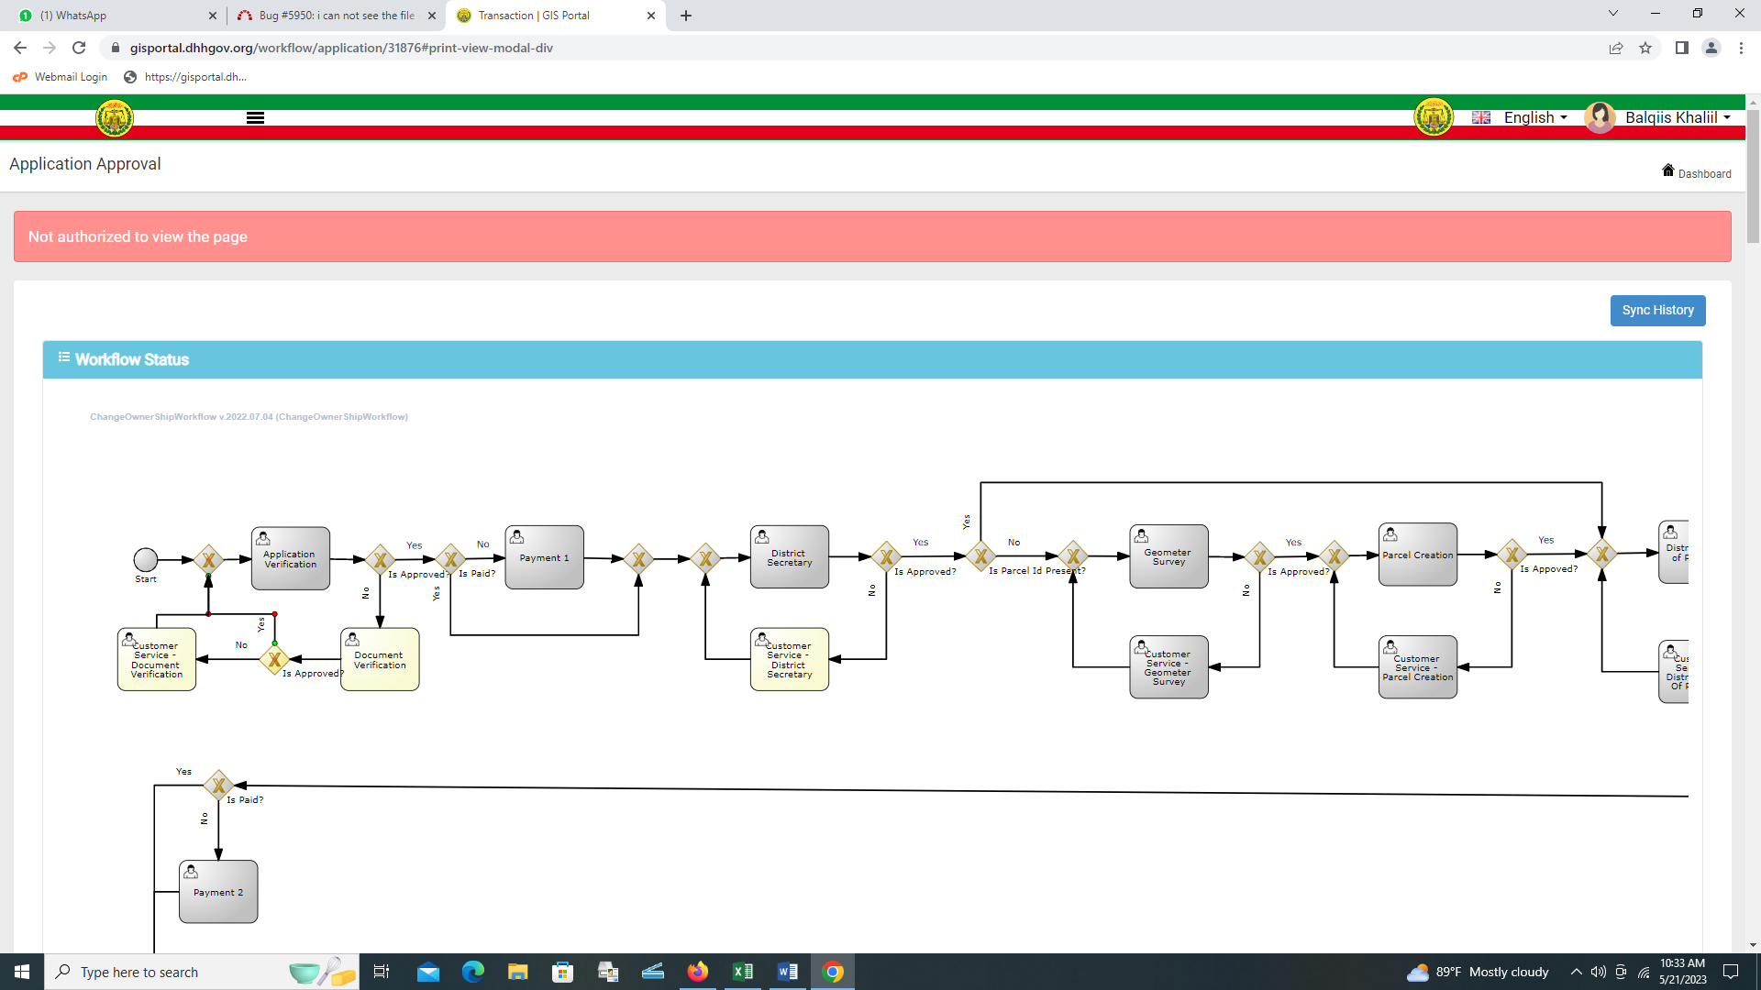
Task: Click the weather widget 89°F Mostly cloudy
Action: click(x=1478, y=972)
